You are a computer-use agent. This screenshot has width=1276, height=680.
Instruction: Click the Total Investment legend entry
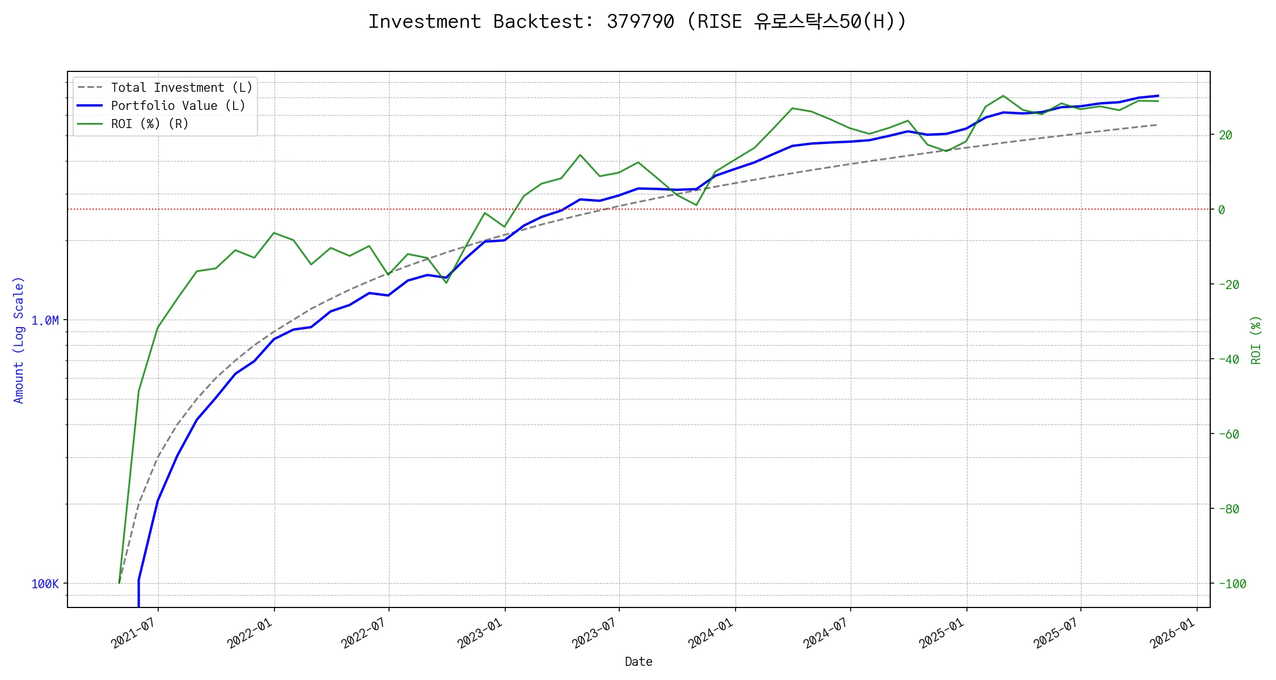(x=181, y=88)
